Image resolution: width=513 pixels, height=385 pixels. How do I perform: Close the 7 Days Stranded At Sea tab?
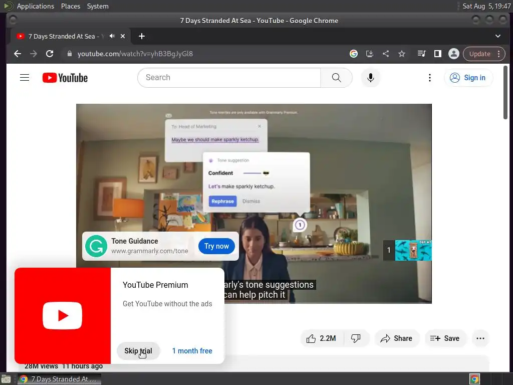click(x=123, y=36)
